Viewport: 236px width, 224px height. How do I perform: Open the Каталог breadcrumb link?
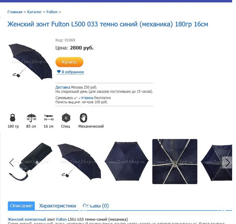(x=34, y=12)
